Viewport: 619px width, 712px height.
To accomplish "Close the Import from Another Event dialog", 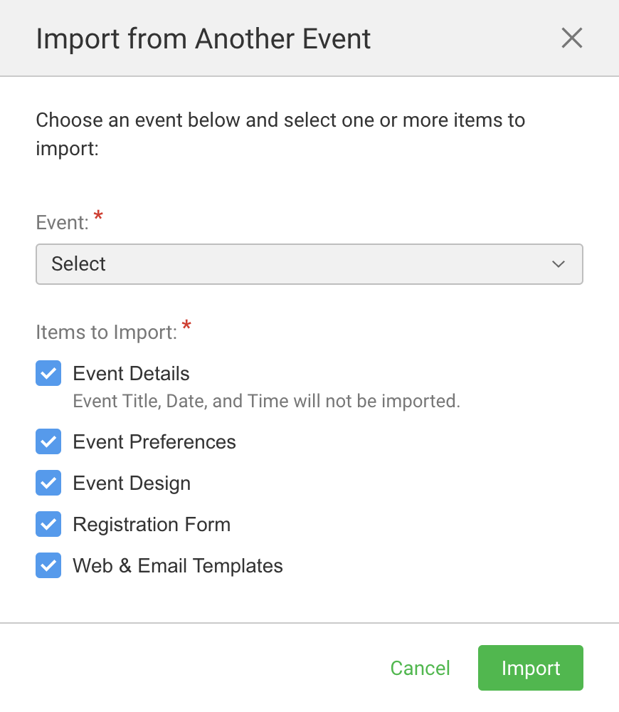I will click(x=571, y=38).
